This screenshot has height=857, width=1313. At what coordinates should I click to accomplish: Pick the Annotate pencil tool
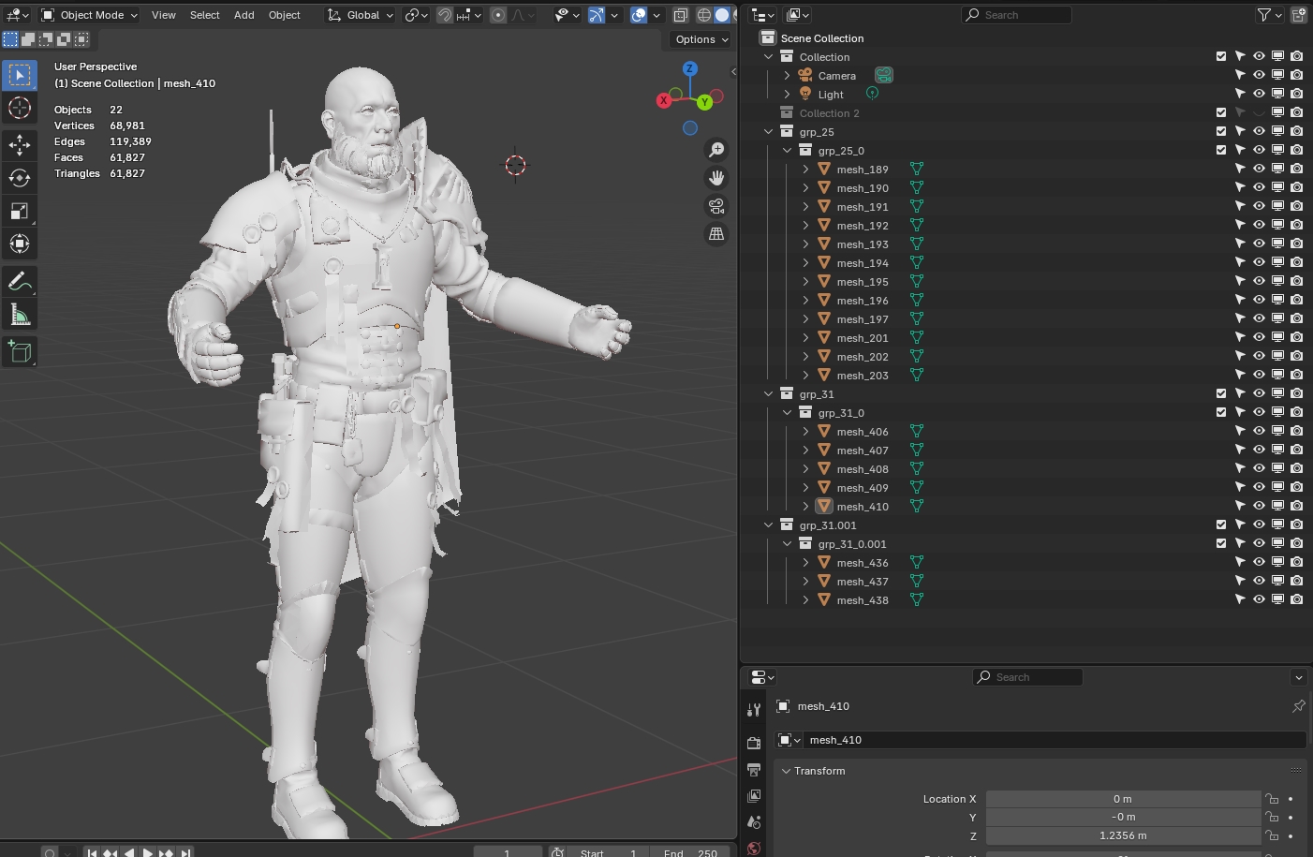(20, 281)
